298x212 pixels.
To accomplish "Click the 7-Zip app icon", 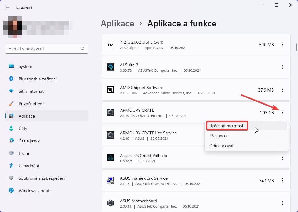I will (111, 44).
